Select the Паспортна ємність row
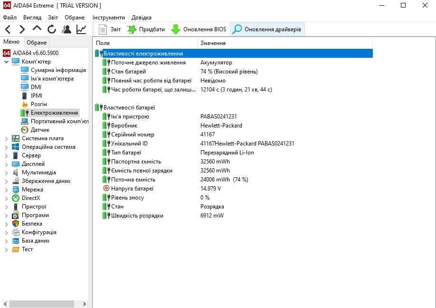 click(234, 162)
